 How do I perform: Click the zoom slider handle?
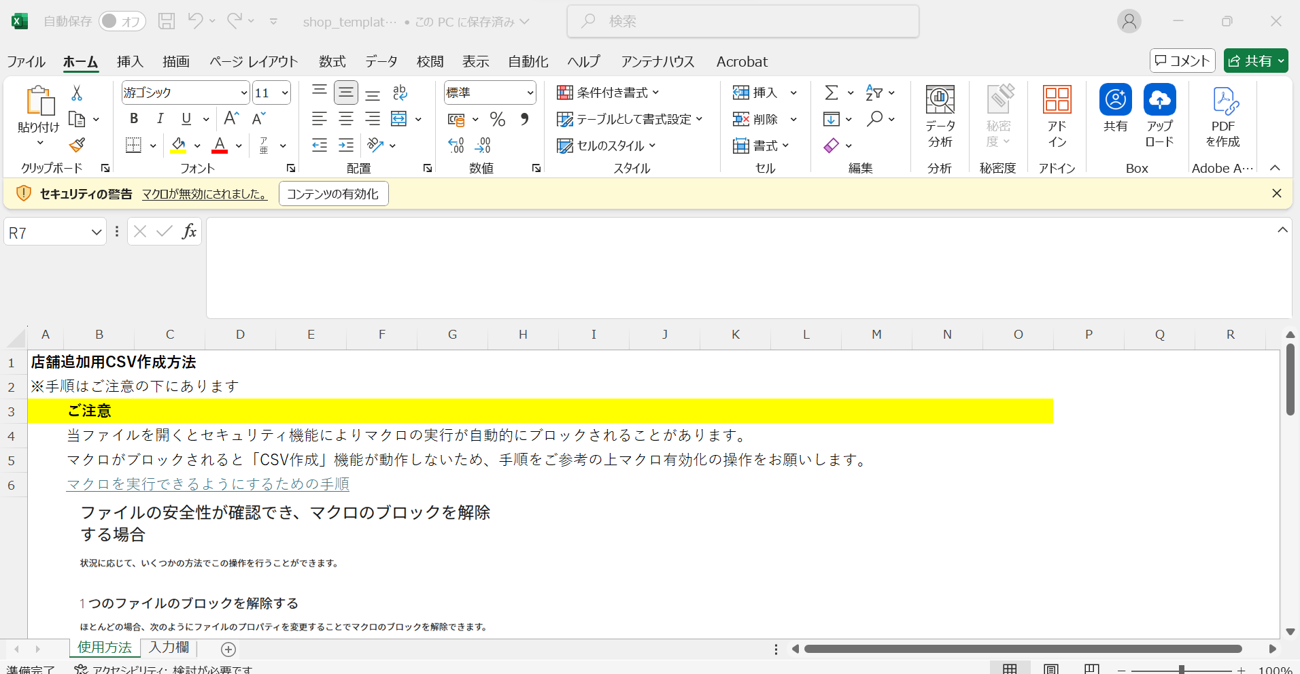tap(1181, 670)
